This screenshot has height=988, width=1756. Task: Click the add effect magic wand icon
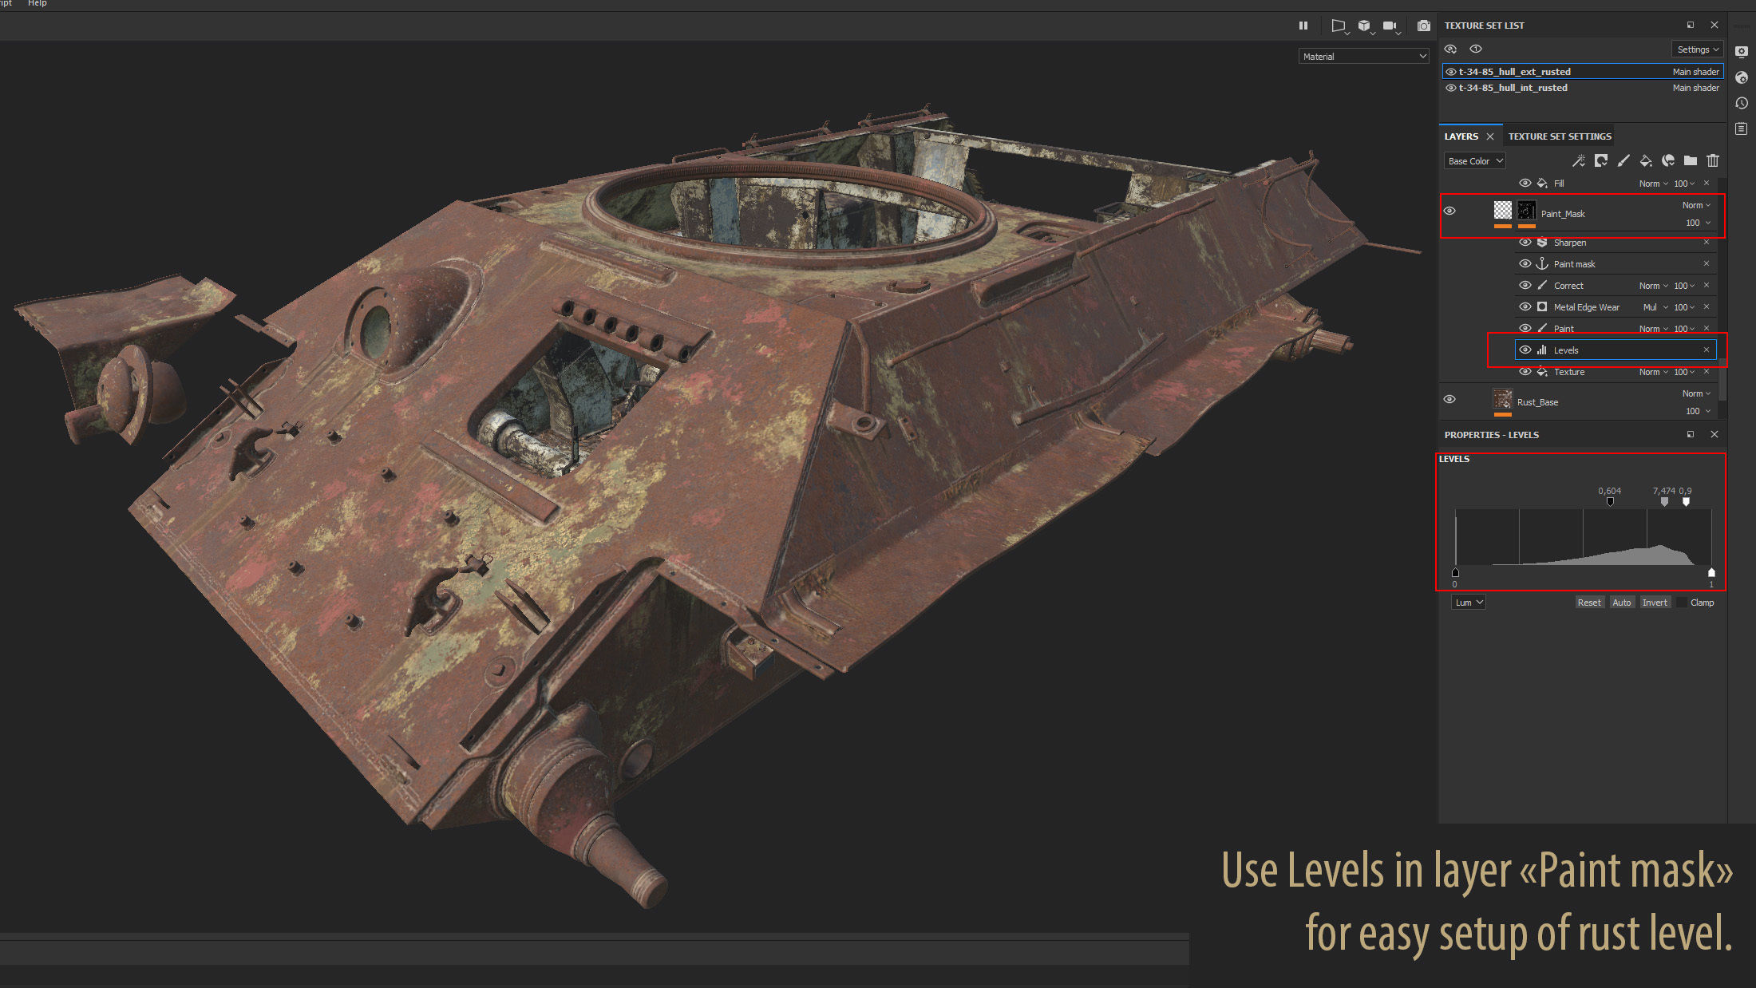1578,161
